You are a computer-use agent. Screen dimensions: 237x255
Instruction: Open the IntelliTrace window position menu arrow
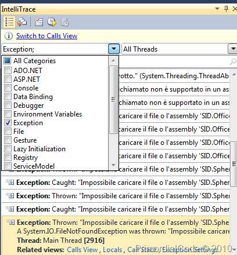pyautogui.click(x=217, y=9)
